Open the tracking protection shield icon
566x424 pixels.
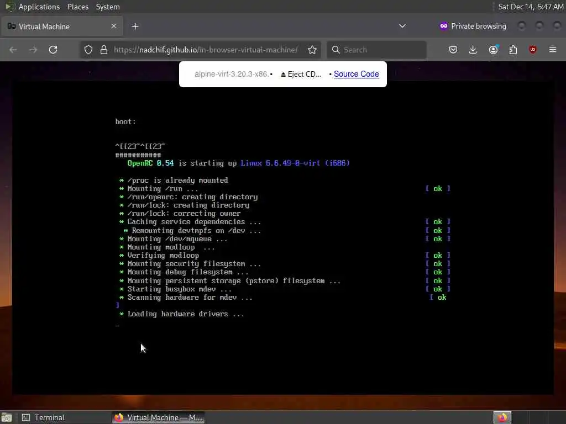pos(88,50)
